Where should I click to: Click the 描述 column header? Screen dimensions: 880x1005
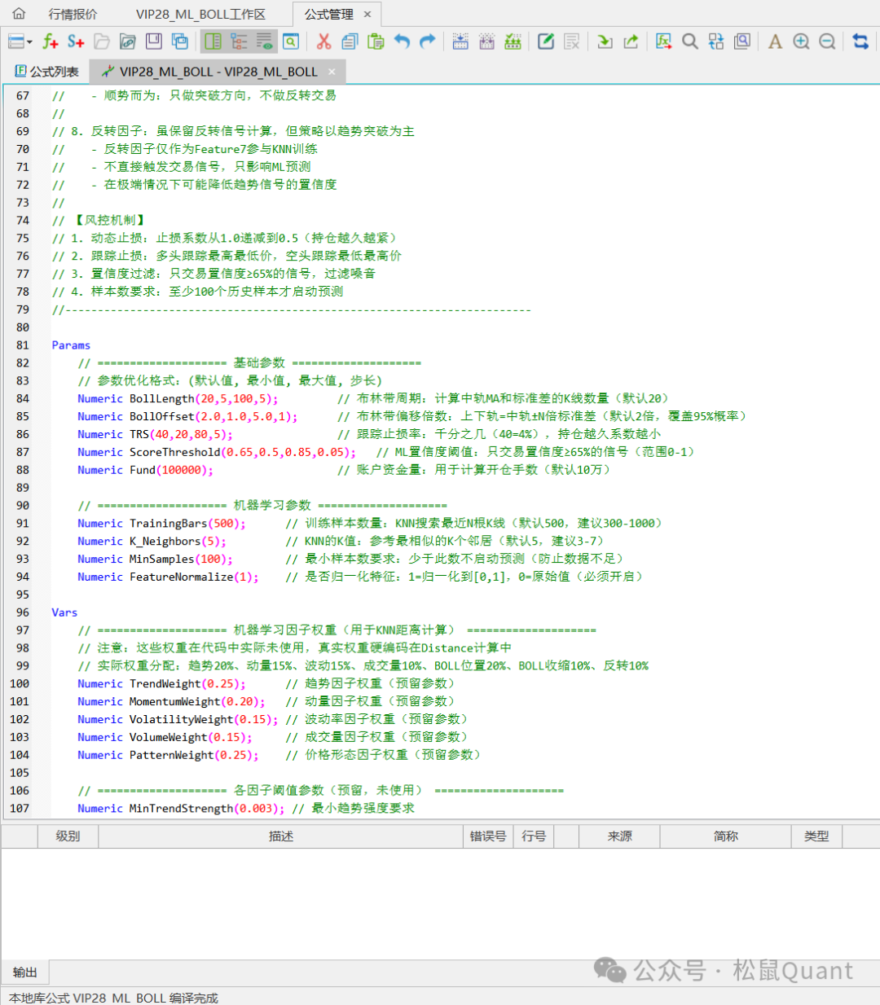coord(280,836)
